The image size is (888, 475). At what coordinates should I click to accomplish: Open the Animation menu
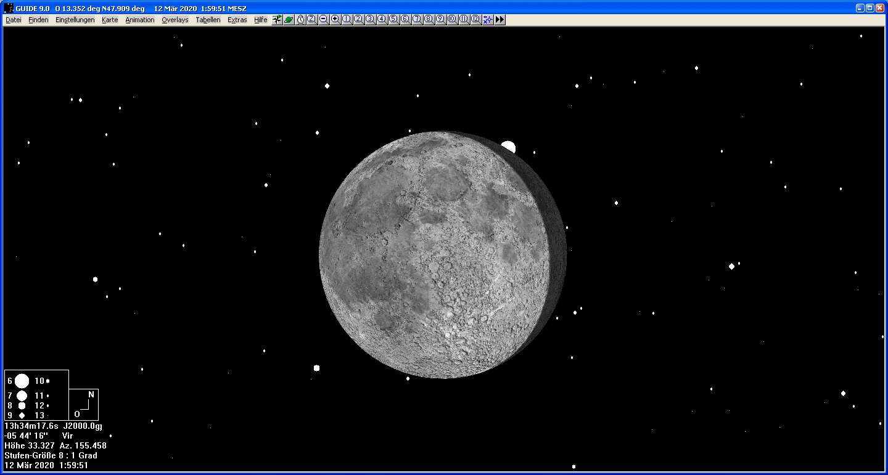coord(140,20)
